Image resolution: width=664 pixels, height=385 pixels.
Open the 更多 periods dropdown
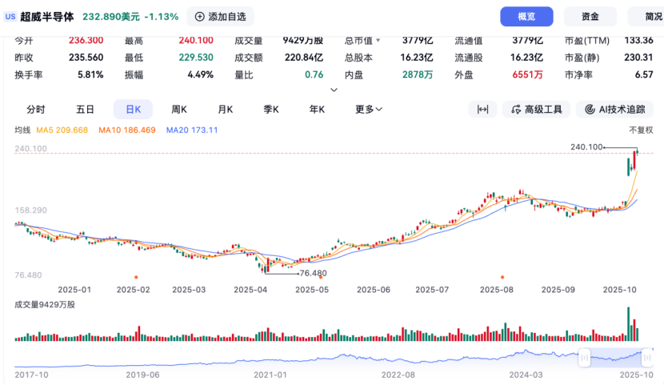369,110
